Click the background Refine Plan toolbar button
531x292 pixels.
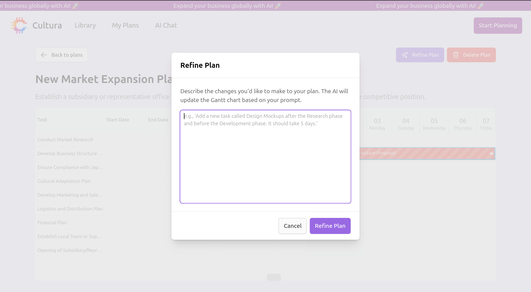coord(420,55)
